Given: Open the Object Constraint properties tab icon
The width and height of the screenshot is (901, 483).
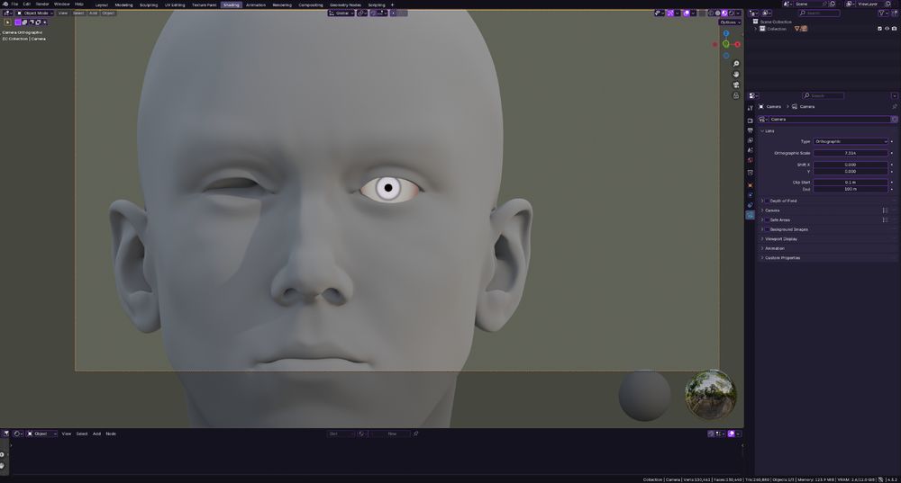Looking at the screenshot, I should 750,205.
